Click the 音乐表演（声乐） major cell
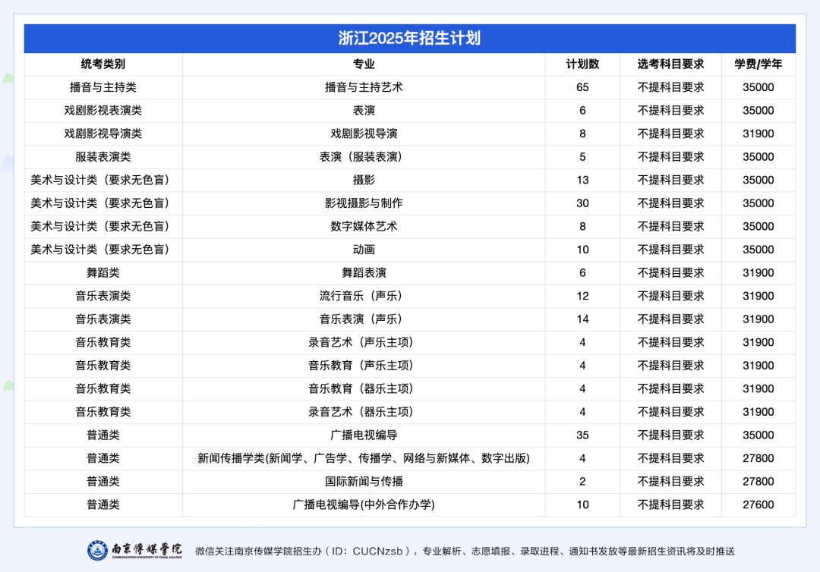The width and height of the screenshot is (820, 572). (x=364, y=319)
